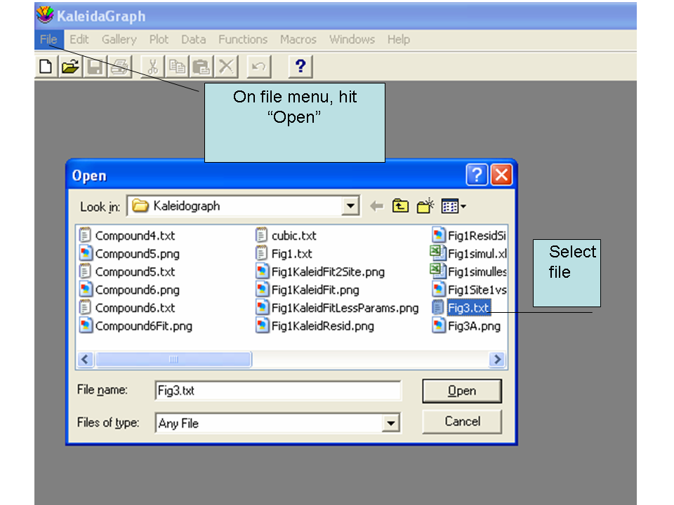The image size is (674, 505).
Task: Select Compound5.txt in the file list
Action: tap(127, 272)
